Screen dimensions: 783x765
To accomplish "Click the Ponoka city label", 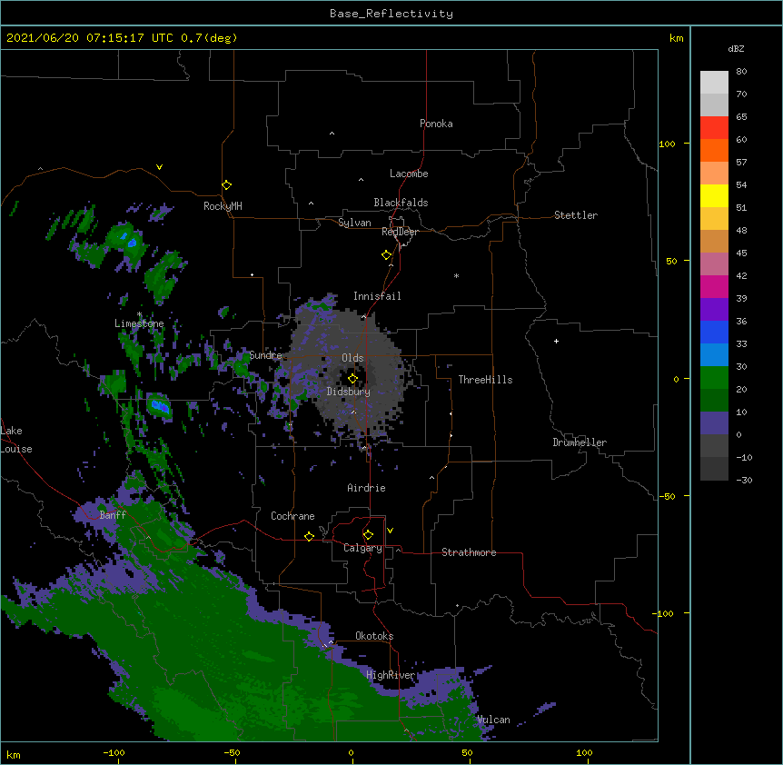I will 436,124.
